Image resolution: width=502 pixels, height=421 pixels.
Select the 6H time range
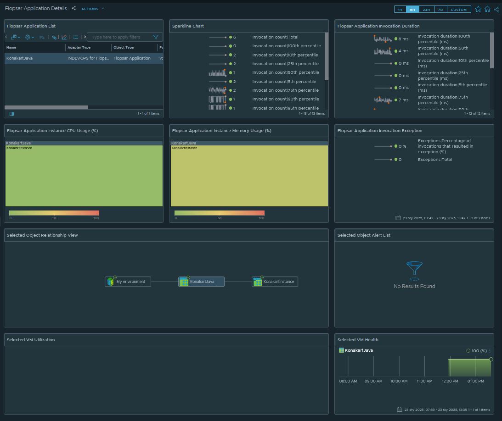(x=412, y=10)
